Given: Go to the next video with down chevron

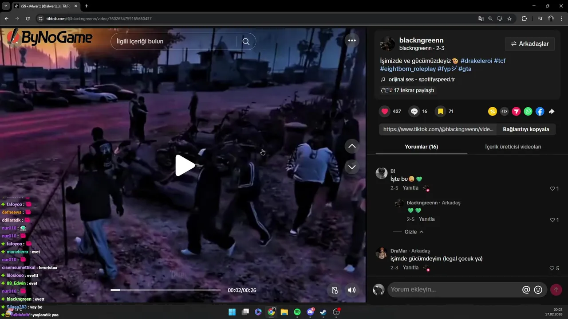Looking at the screenshot, I should coord(352,167).
